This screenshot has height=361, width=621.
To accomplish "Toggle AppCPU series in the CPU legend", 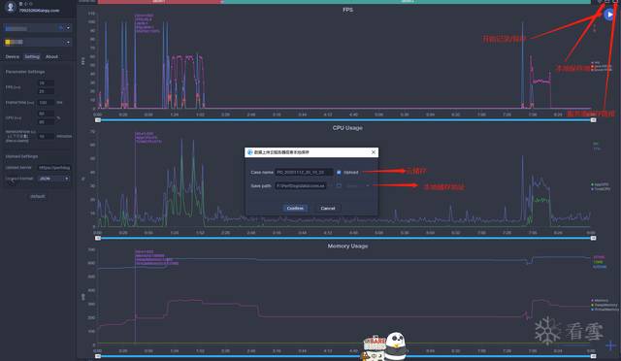I will click(601, 184).
